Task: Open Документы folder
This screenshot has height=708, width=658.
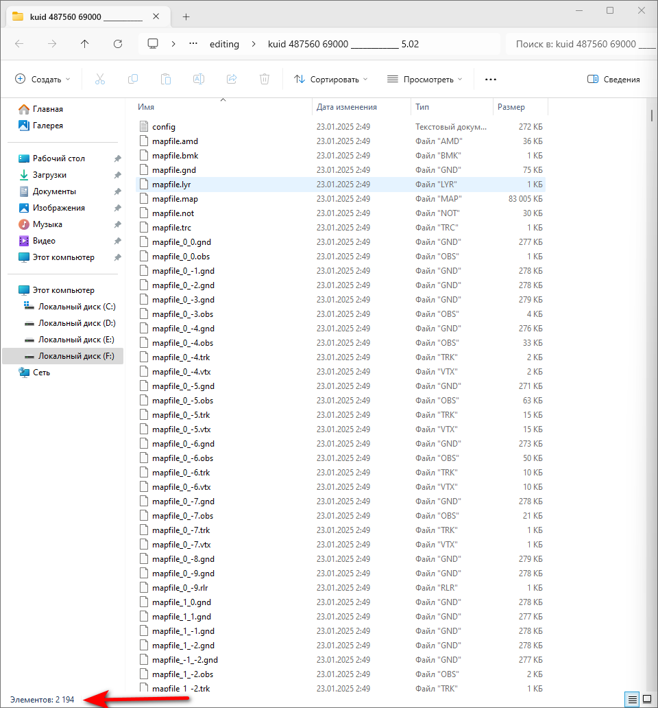Action: (x=54, y=191)
